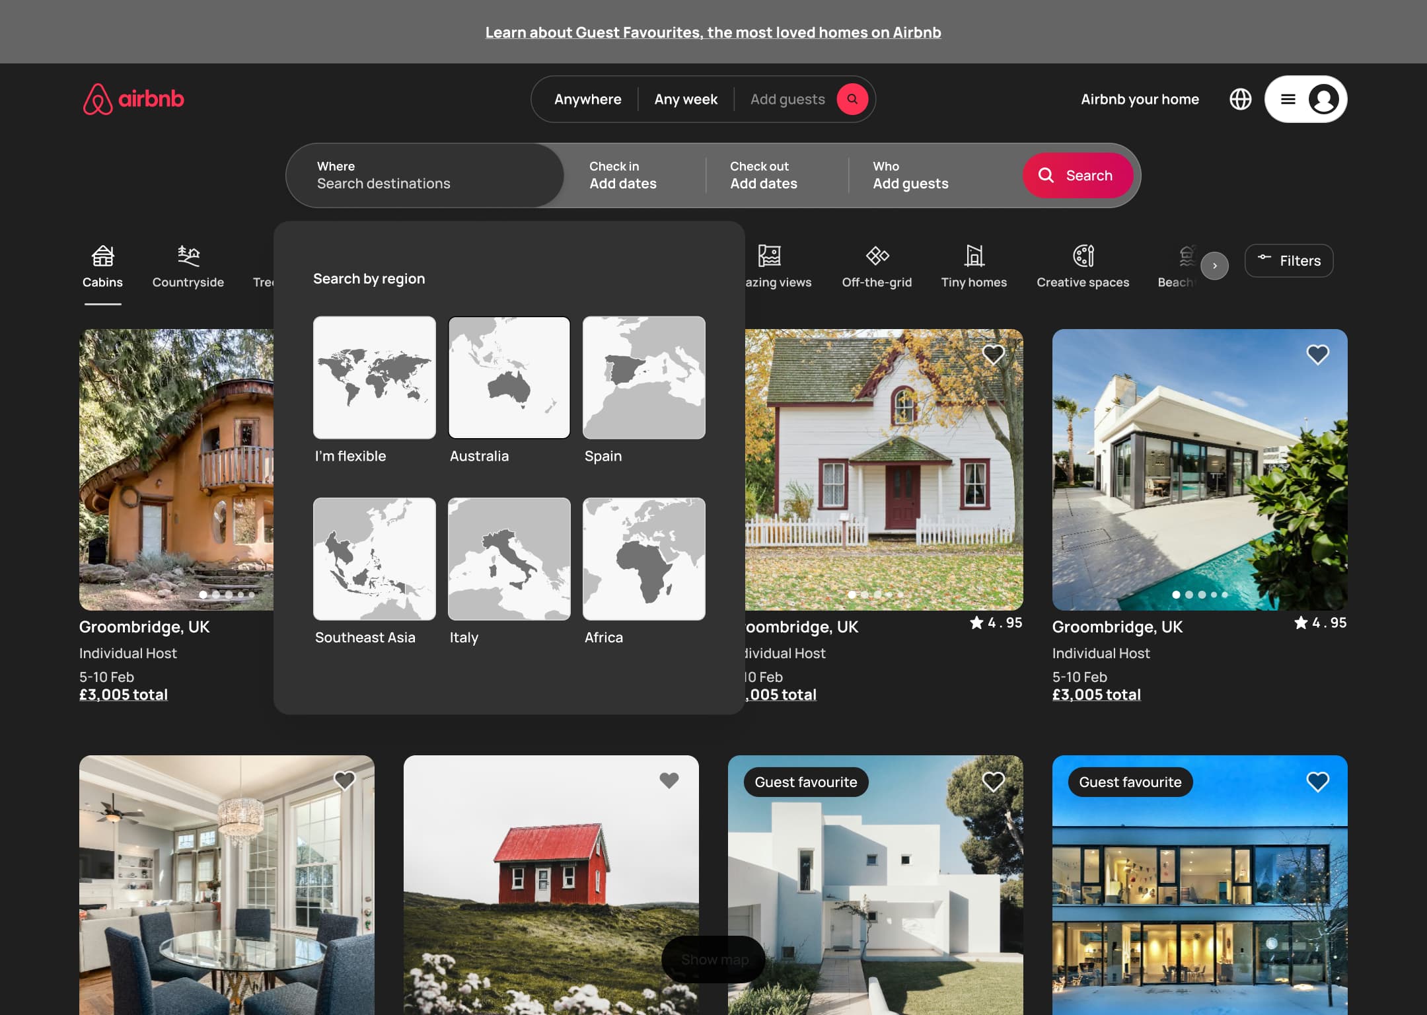Favourite the dining room listing

[344, 780]
